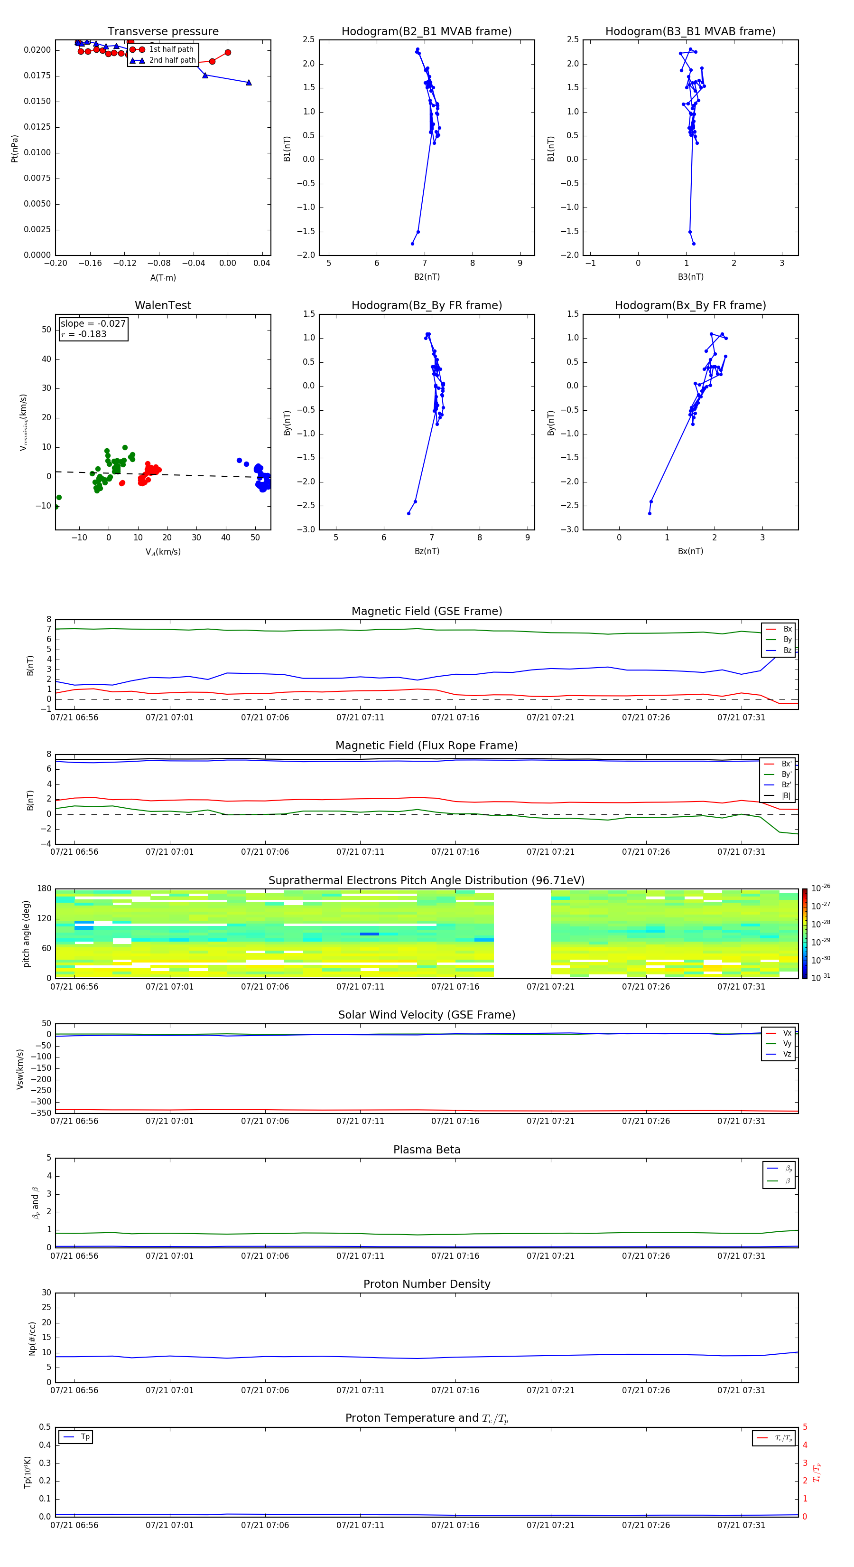Click the pitch angle colorbar scale
The height and width of the screenshot is (1567, 854).
tap(805, 934)
